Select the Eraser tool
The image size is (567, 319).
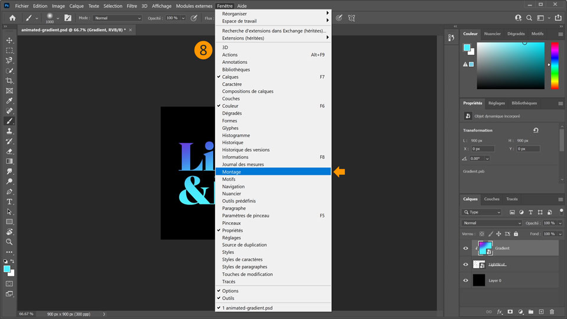9,151
